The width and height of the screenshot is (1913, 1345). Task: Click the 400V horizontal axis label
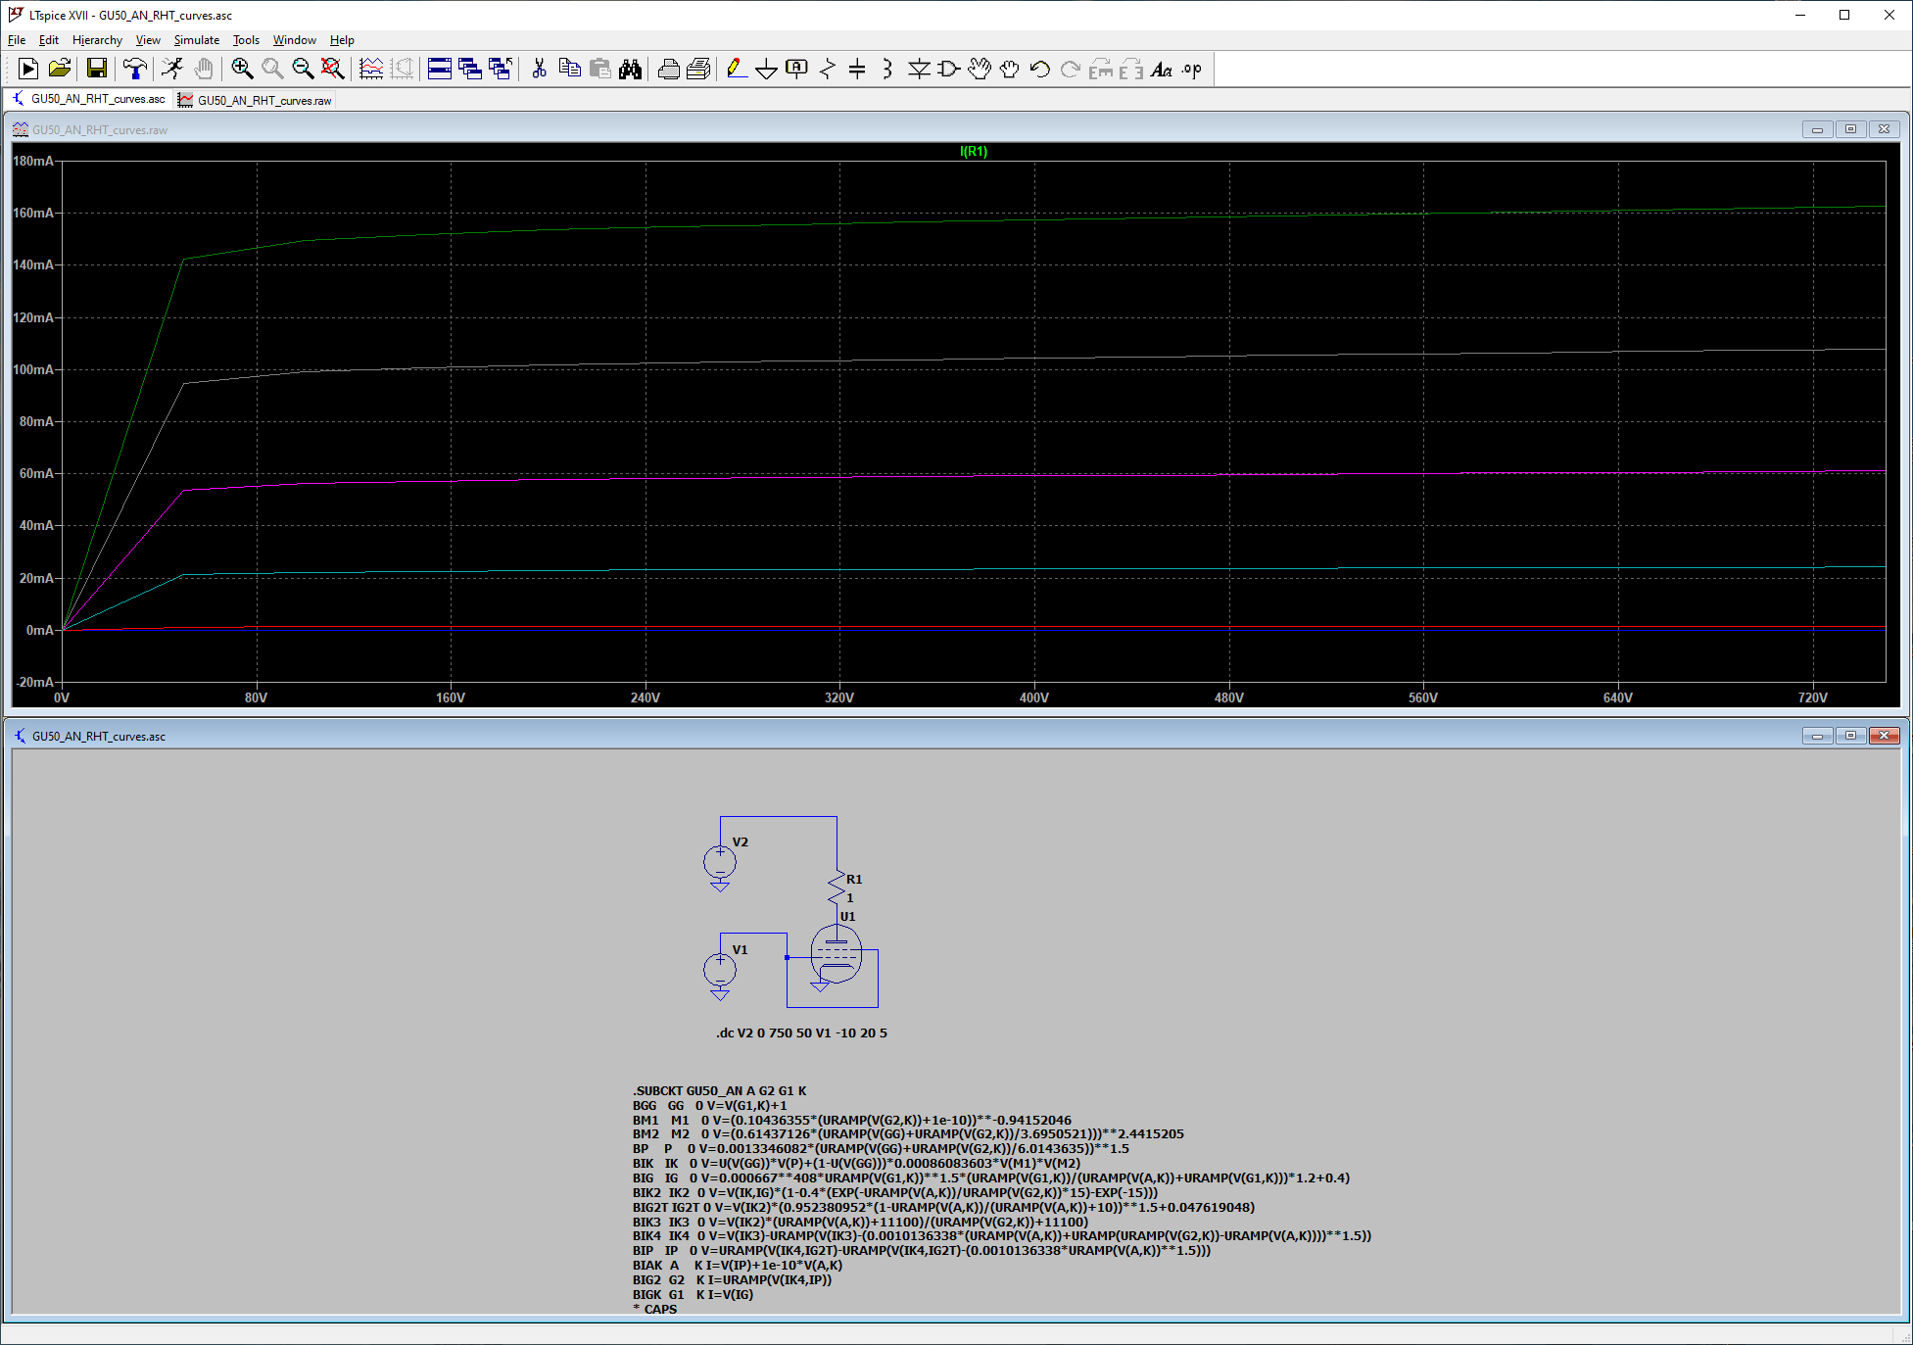pyautogui.click(x=1034, y=697)
